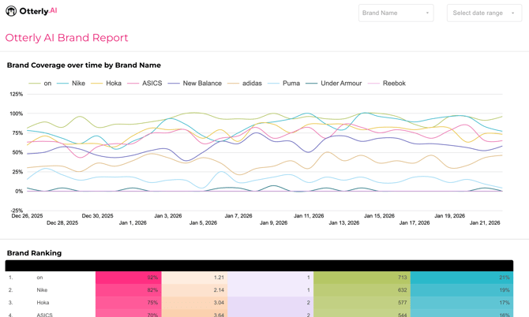Click the pink 75% cell for Hoka
Image resolution: width=529 pixels, height=317 pixels.
click(129, 303)
